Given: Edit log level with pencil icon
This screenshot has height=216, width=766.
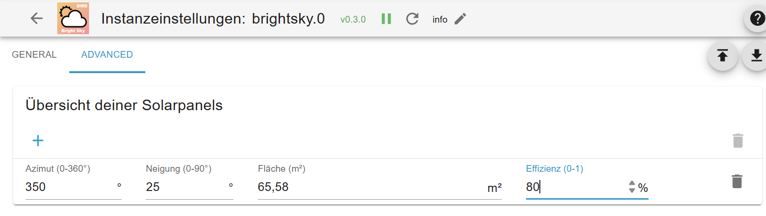Looking at the screenshot, I should pos(460,19).
